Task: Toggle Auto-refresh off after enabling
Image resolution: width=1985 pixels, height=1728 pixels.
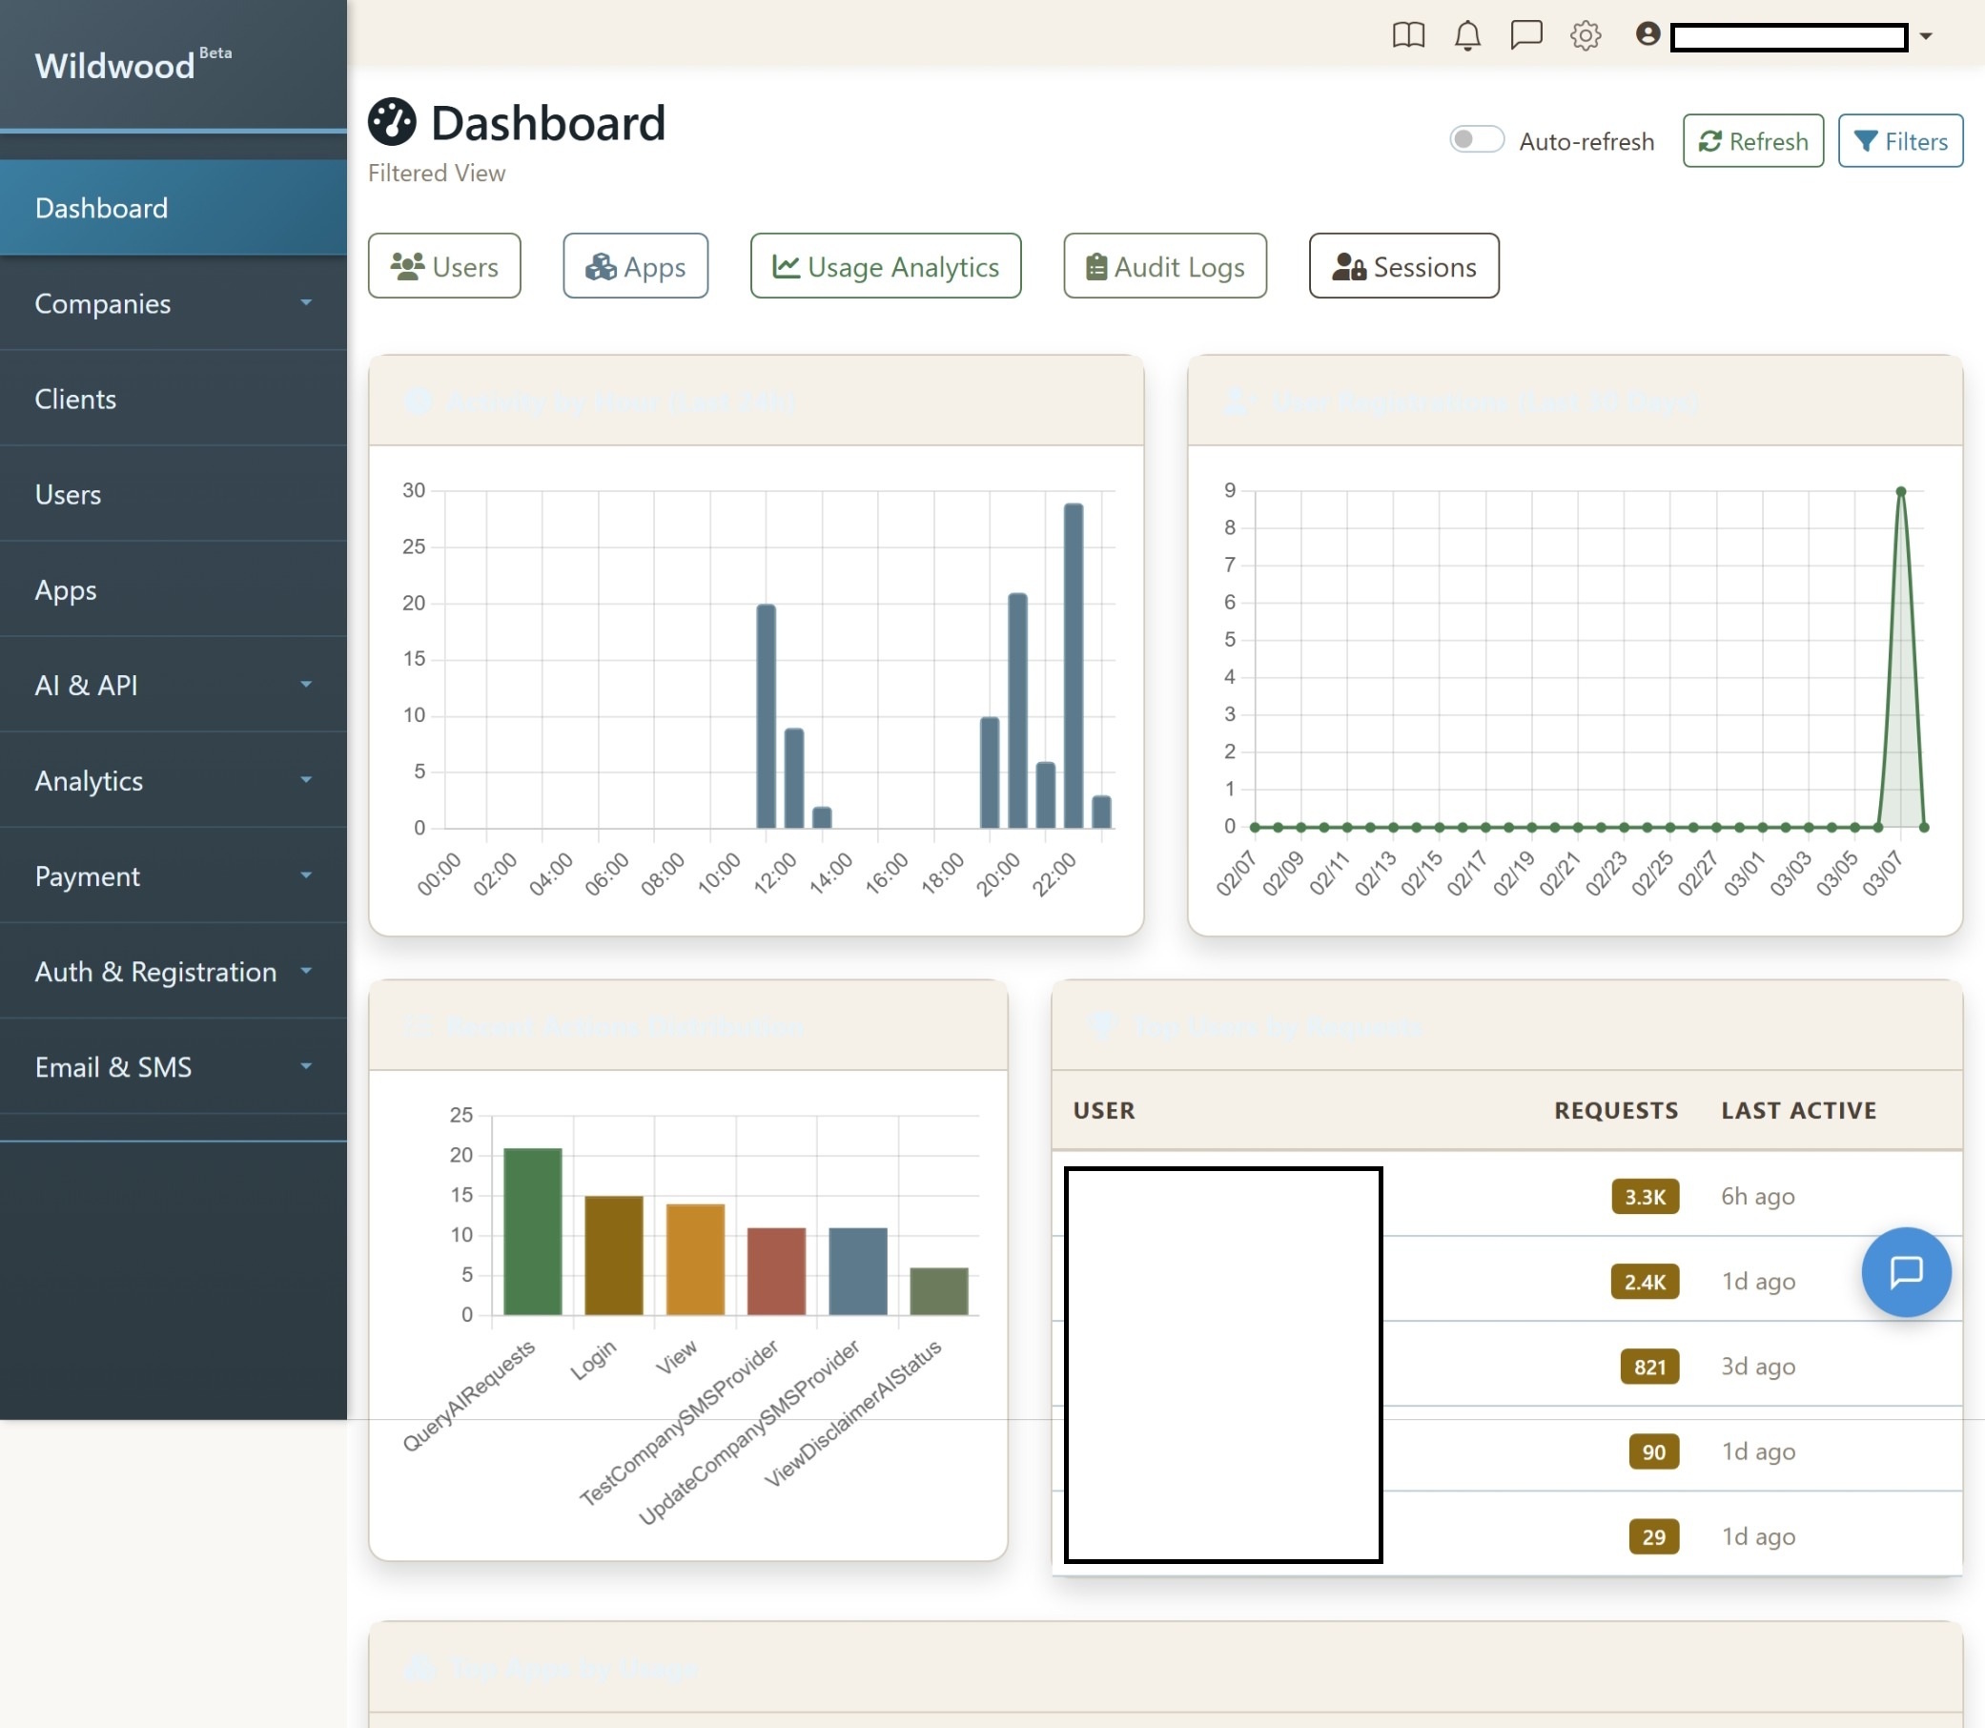Action: click(1476, 141)
